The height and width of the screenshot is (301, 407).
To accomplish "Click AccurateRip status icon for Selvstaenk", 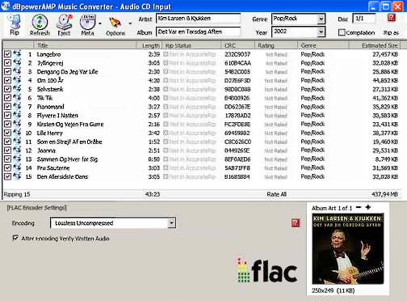I will tap(166, 89).
